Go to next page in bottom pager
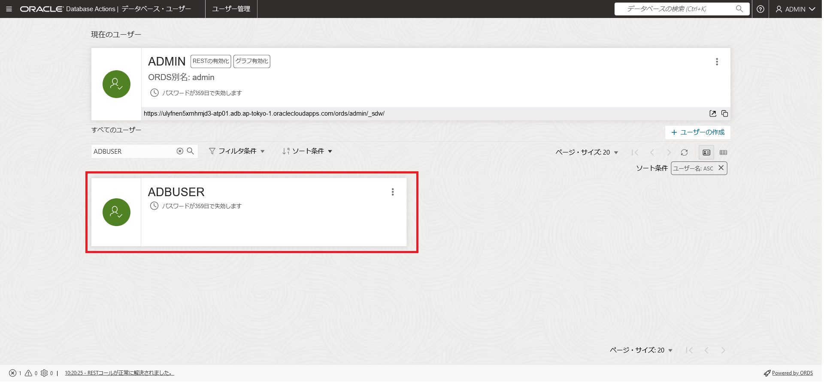Image resolution: width=824 pixels, height=382 pixels. tap(723, 350)
